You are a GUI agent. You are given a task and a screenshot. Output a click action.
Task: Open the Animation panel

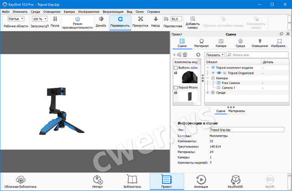pos(201,181)
